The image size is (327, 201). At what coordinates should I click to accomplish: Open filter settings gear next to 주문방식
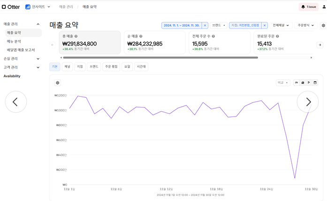[323, 25]
